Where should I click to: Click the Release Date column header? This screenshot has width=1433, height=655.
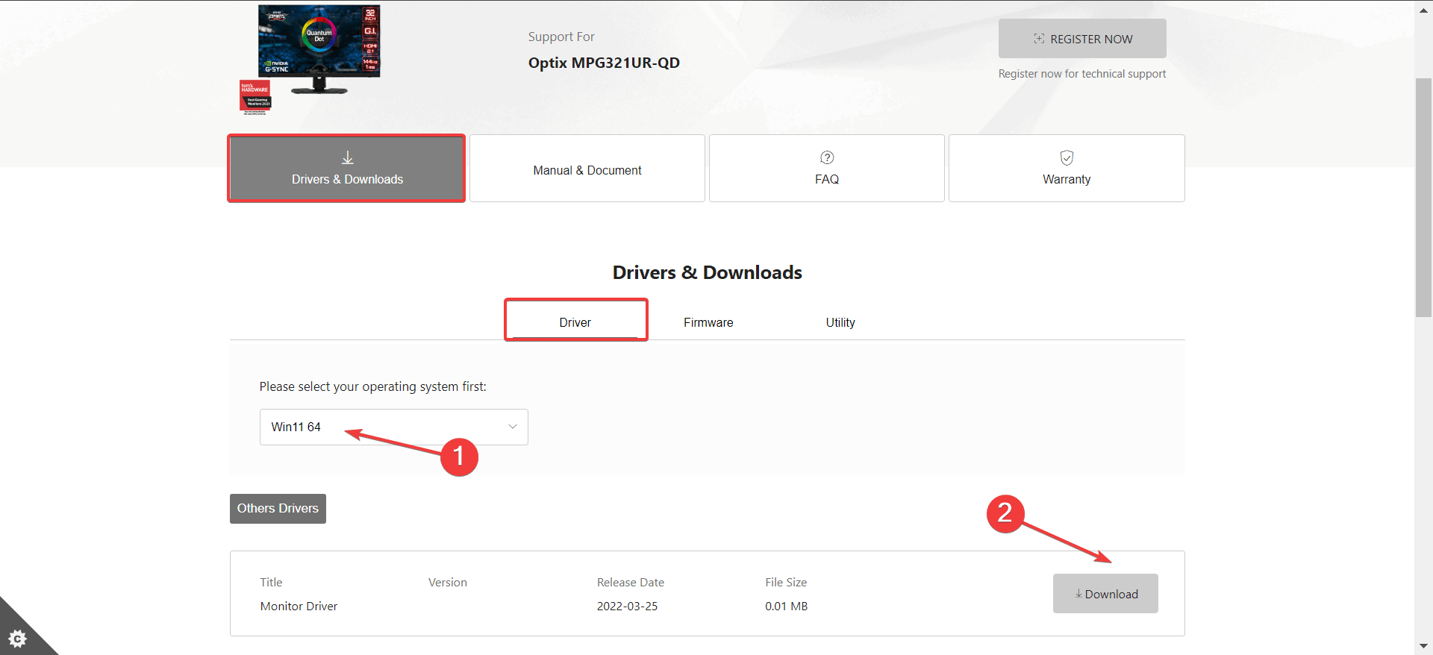631,582
